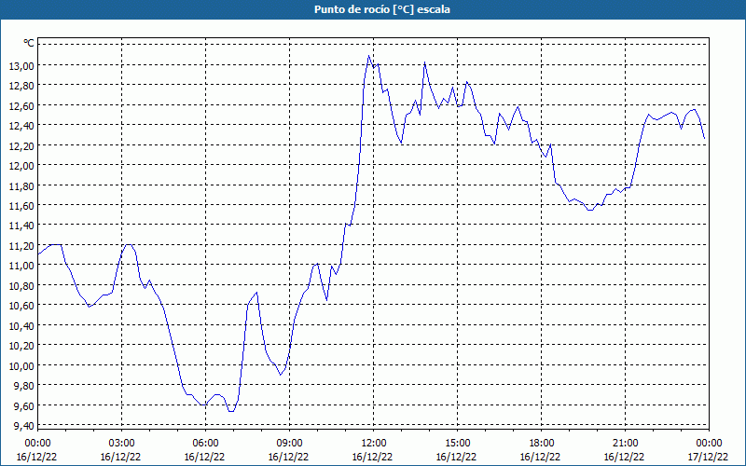Pick the 16/12/22 date beneath 12:00
This screenshot has width=746, height=466.
(372, 457)
